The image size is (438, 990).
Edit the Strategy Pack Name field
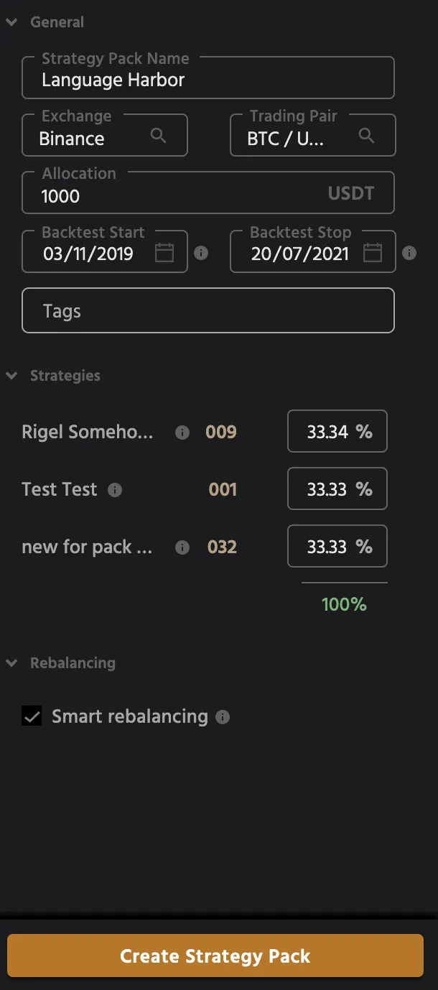coord(208,78)
